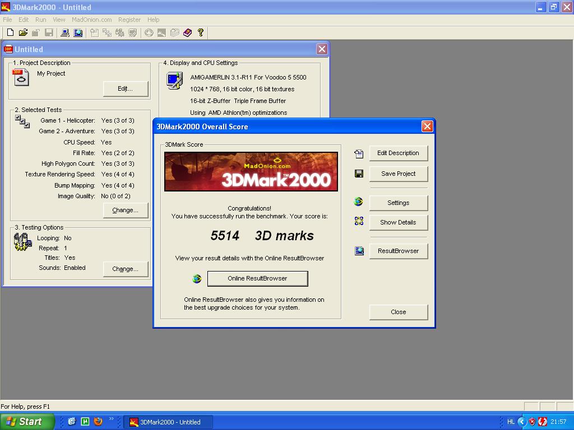Click the grayed Testing Options gears toolbar icon
The height and width of the screenshot is (430, 574).
point(120,32)
